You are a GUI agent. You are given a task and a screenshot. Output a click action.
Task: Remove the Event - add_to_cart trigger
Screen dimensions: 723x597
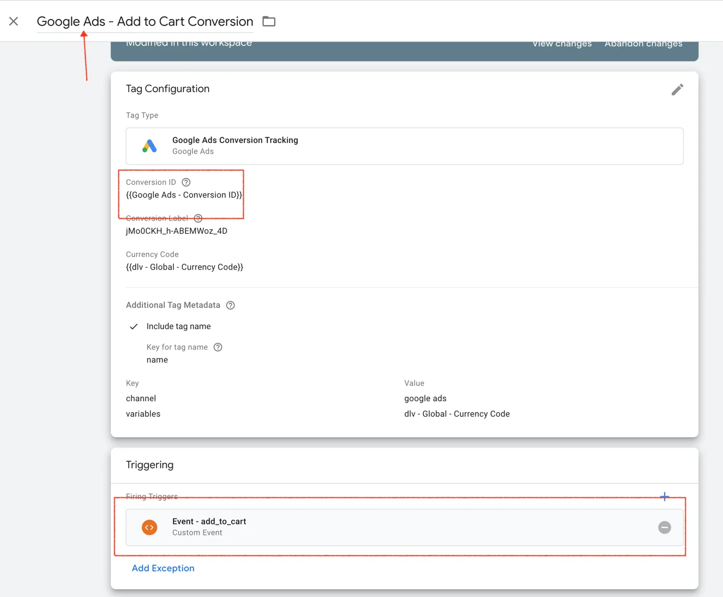coord(665,527)
